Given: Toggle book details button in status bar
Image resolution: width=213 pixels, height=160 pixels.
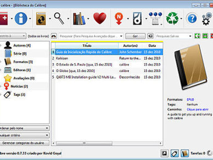Looking at the screenshot, I should click(x=185, y=153).
